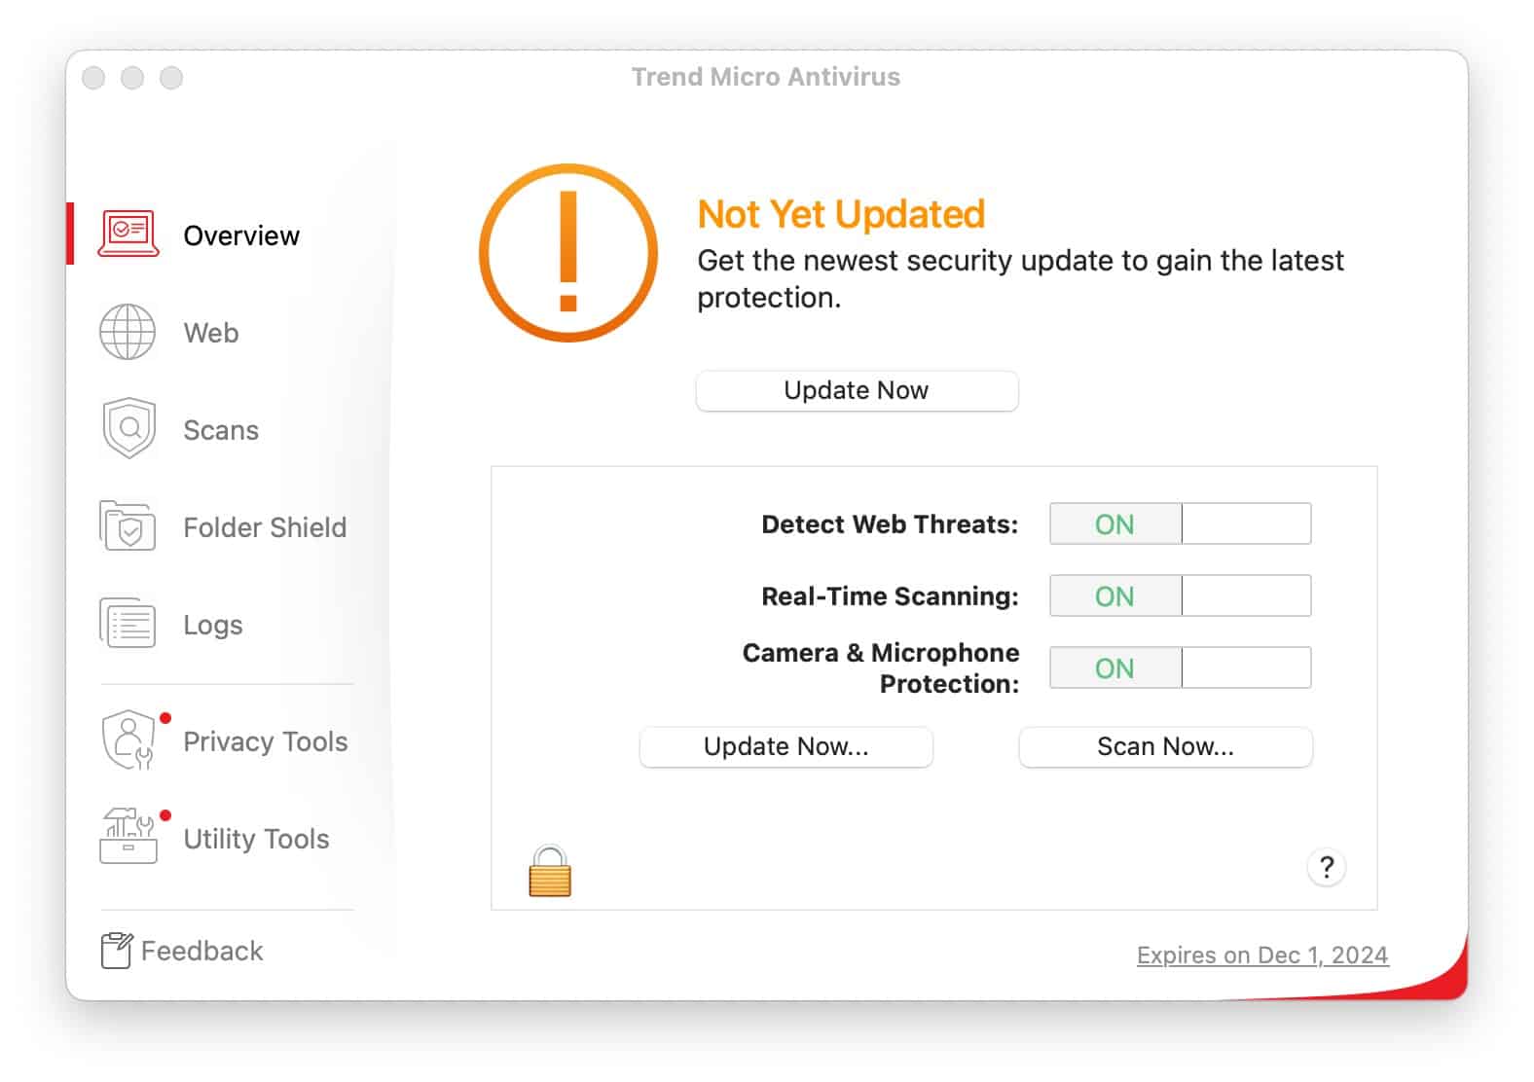Click the Detect Web Threats label

point(890,524)
